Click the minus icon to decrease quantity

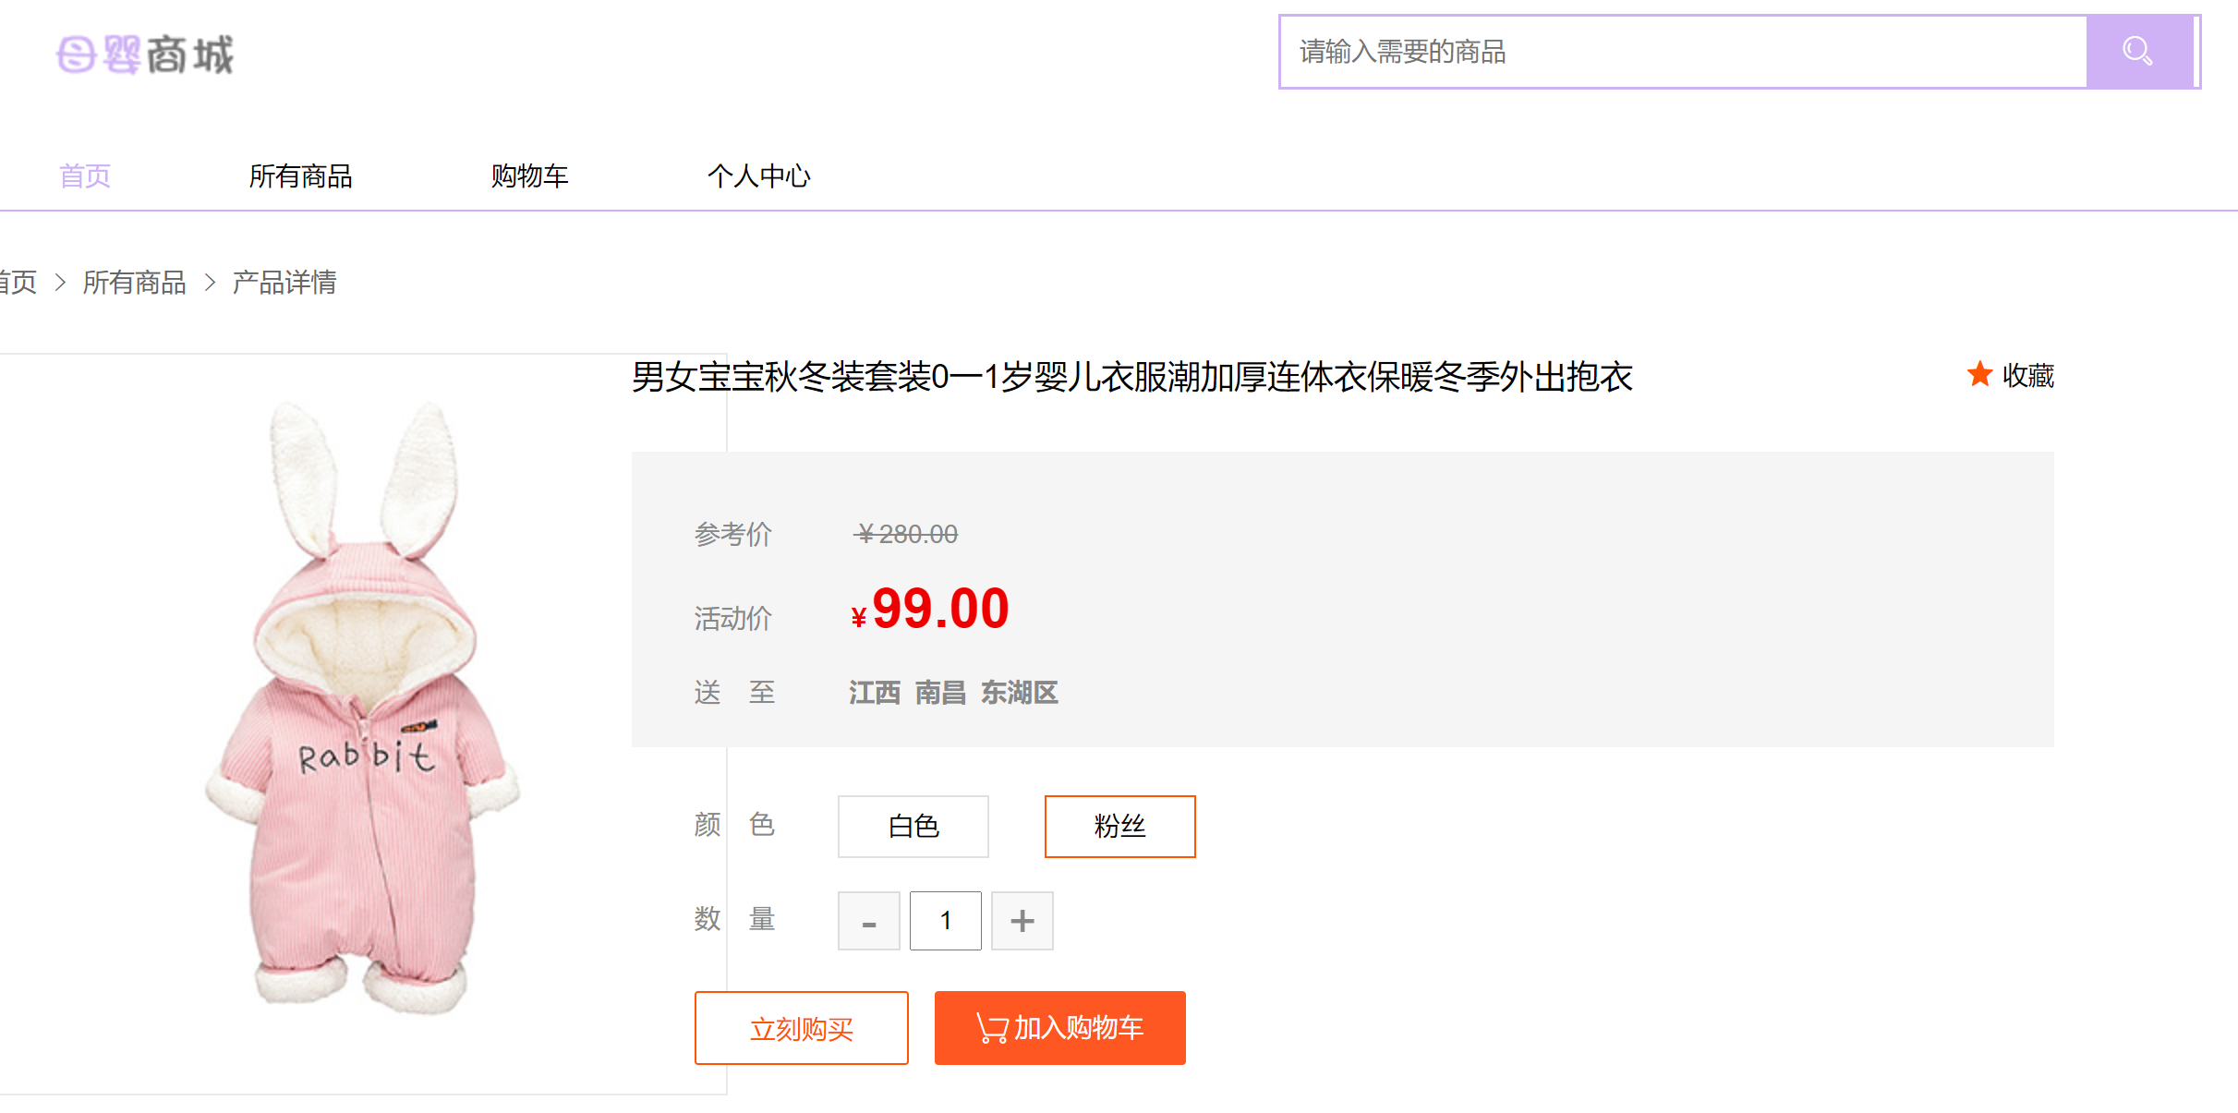click(x=868, y=921)
